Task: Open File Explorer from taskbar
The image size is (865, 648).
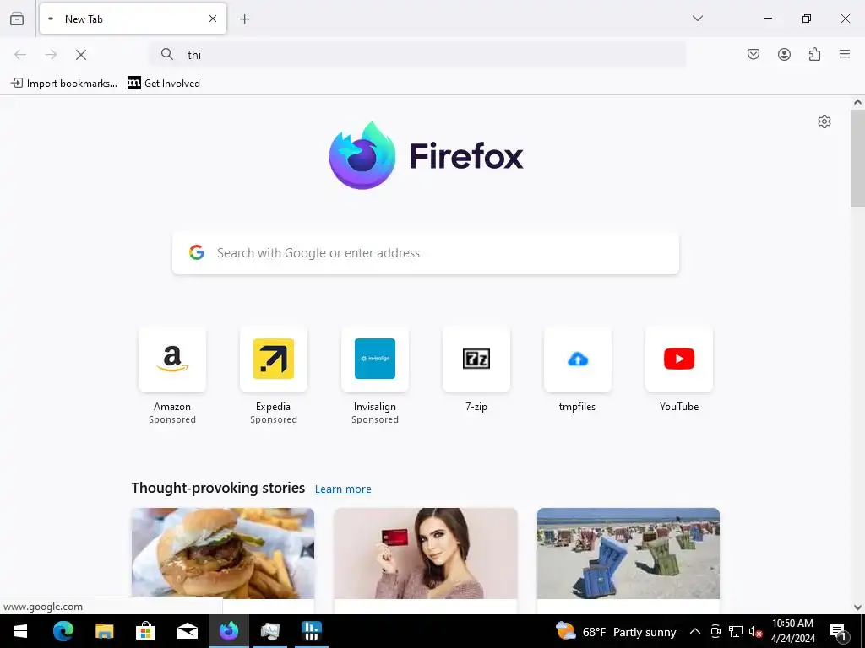Action: pyautogui.click(x=104, y=631)
